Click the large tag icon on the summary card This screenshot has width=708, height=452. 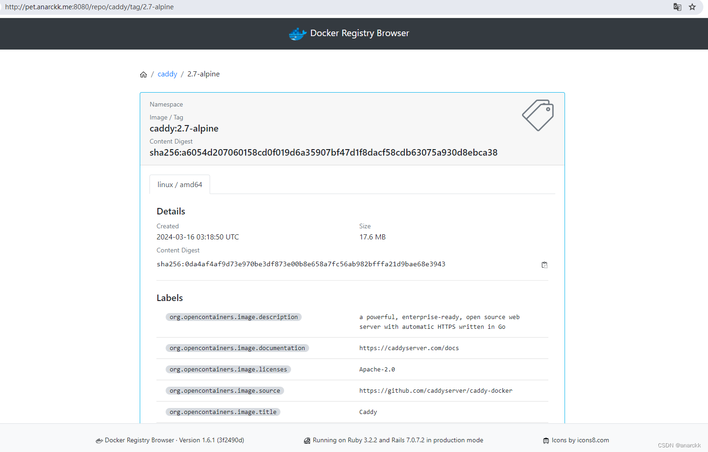(538, 115)
